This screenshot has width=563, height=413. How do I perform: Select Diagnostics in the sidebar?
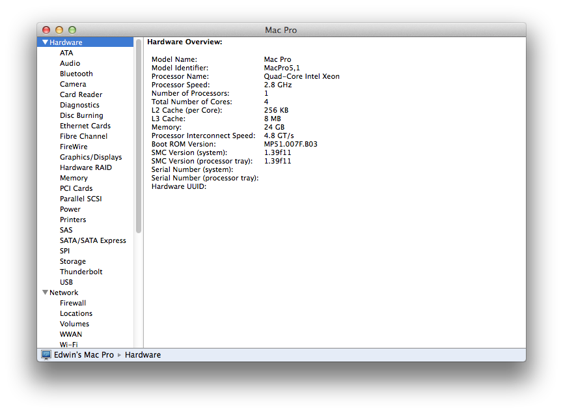[x=79, y=105]
